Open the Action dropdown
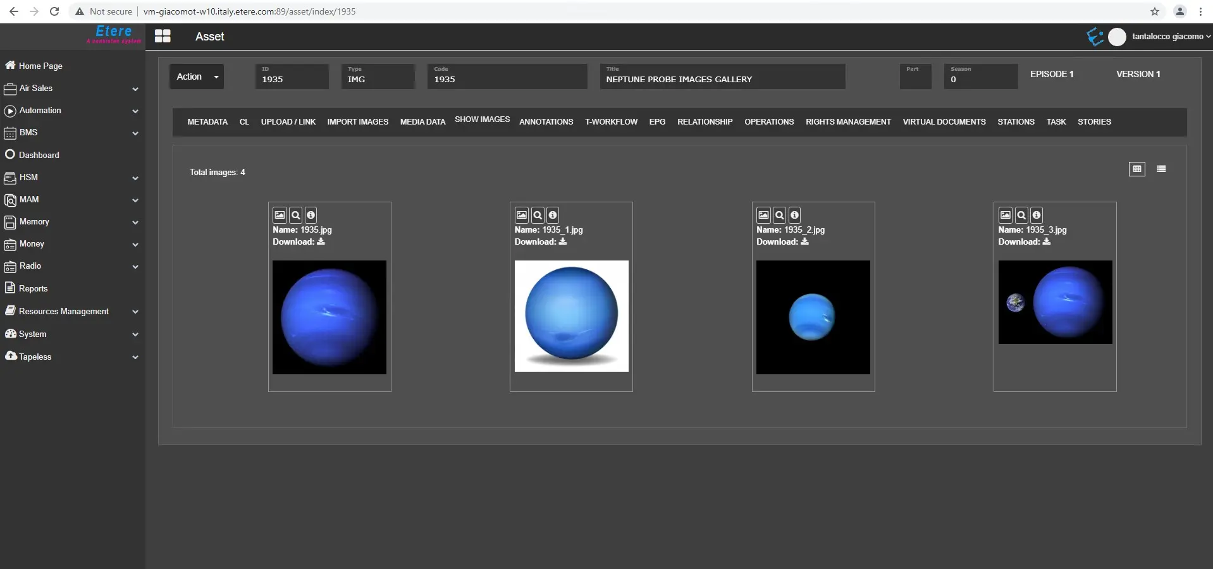 pos(196,76)
